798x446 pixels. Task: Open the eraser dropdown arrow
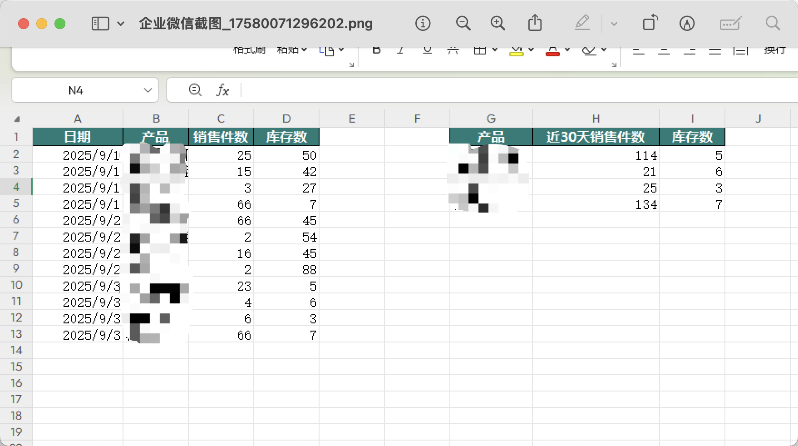(604, 50)
